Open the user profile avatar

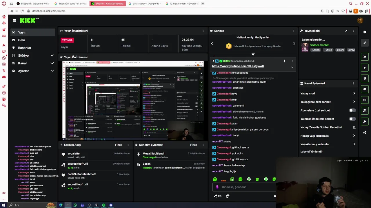point(360,20)
